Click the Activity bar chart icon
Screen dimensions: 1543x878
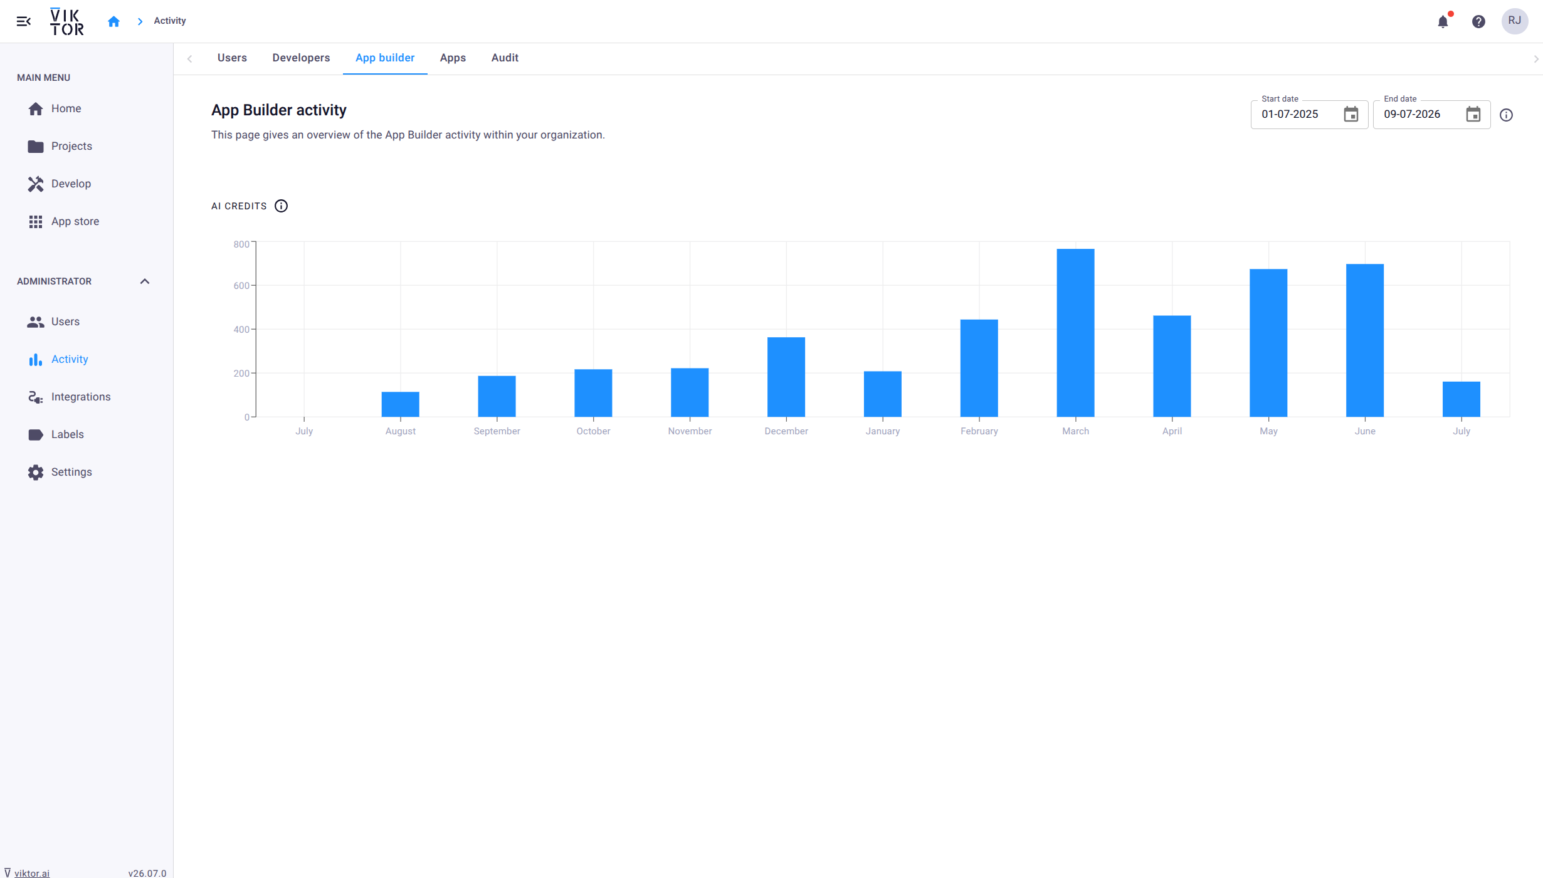(36, 359)
